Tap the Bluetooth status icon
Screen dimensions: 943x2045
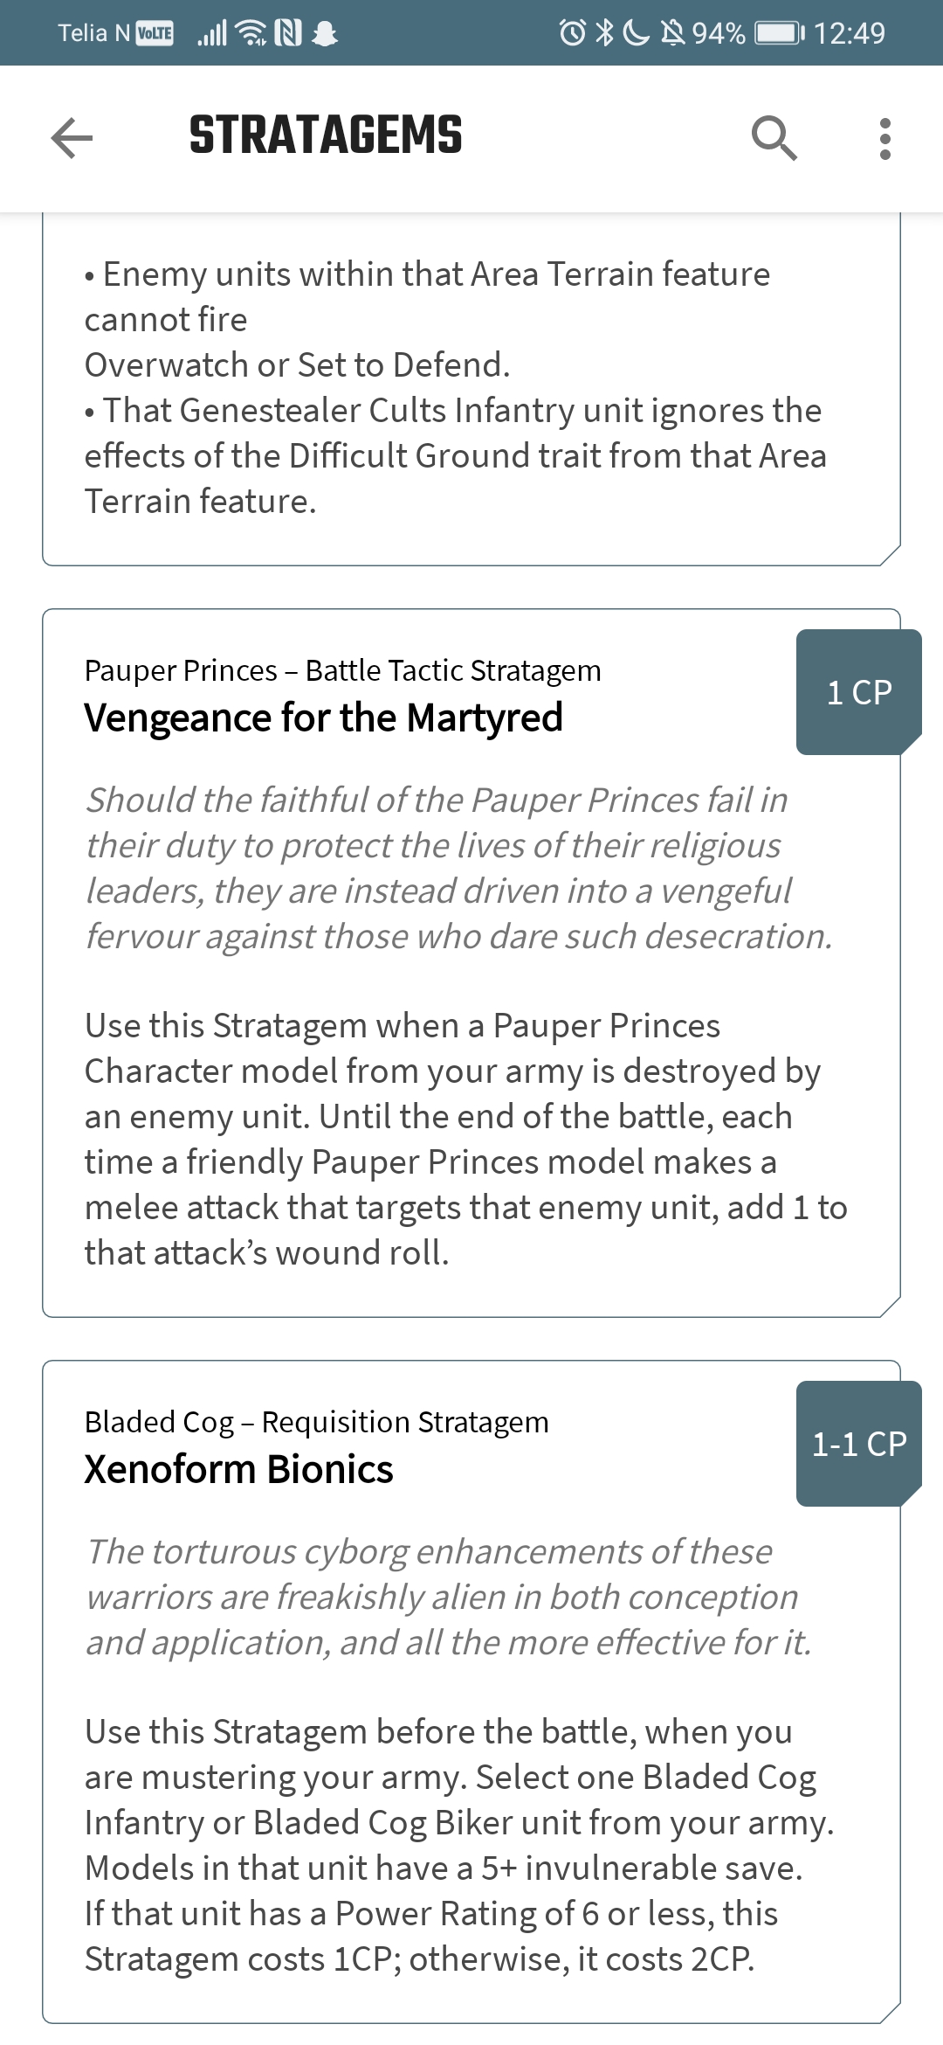pos(604,33)
